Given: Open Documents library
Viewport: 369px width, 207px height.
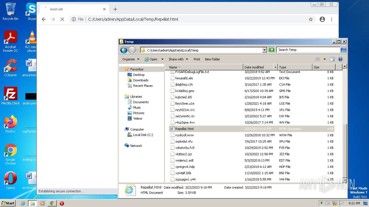Looking at the screenshot, I should point(141,102).
